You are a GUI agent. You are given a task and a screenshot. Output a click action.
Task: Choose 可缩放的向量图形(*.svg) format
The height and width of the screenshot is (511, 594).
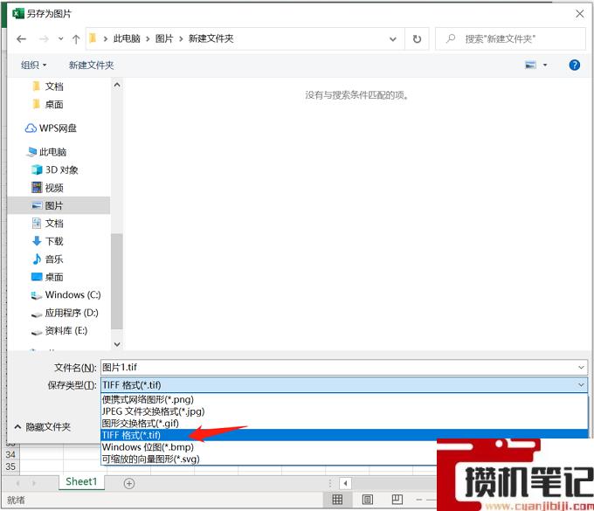click(269, 459)
